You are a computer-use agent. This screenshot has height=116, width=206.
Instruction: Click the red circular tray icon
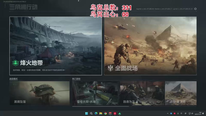coord(175,113)
